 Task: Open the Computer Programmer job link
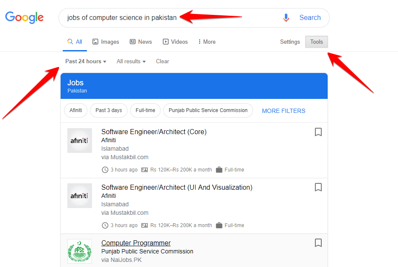point(136,243)
